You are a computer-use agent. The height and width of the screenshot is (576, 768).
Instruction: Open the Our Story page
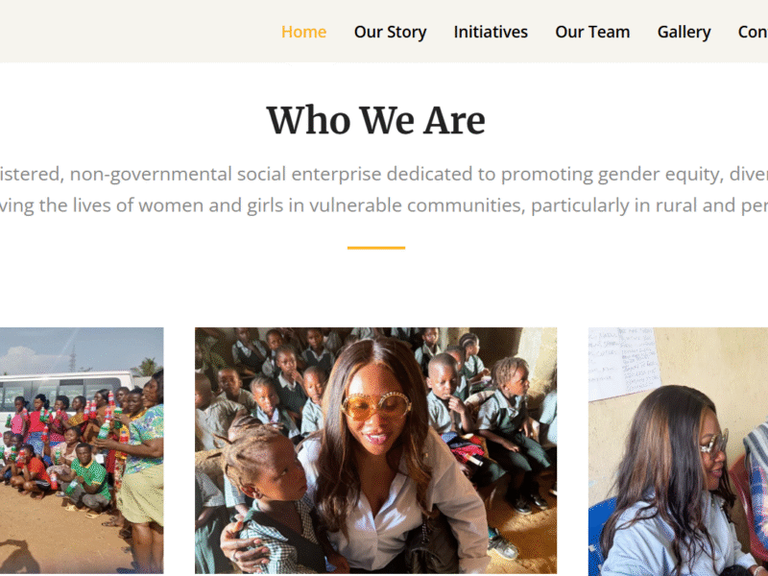tap(390, 32)
